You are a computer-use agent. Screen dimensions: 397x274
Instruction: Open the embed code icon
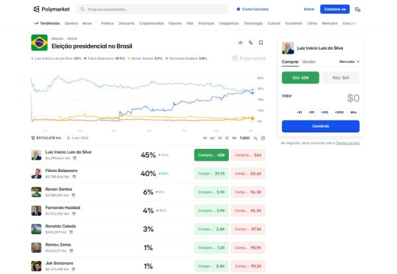pyautogui.click(x=240, y=42)
